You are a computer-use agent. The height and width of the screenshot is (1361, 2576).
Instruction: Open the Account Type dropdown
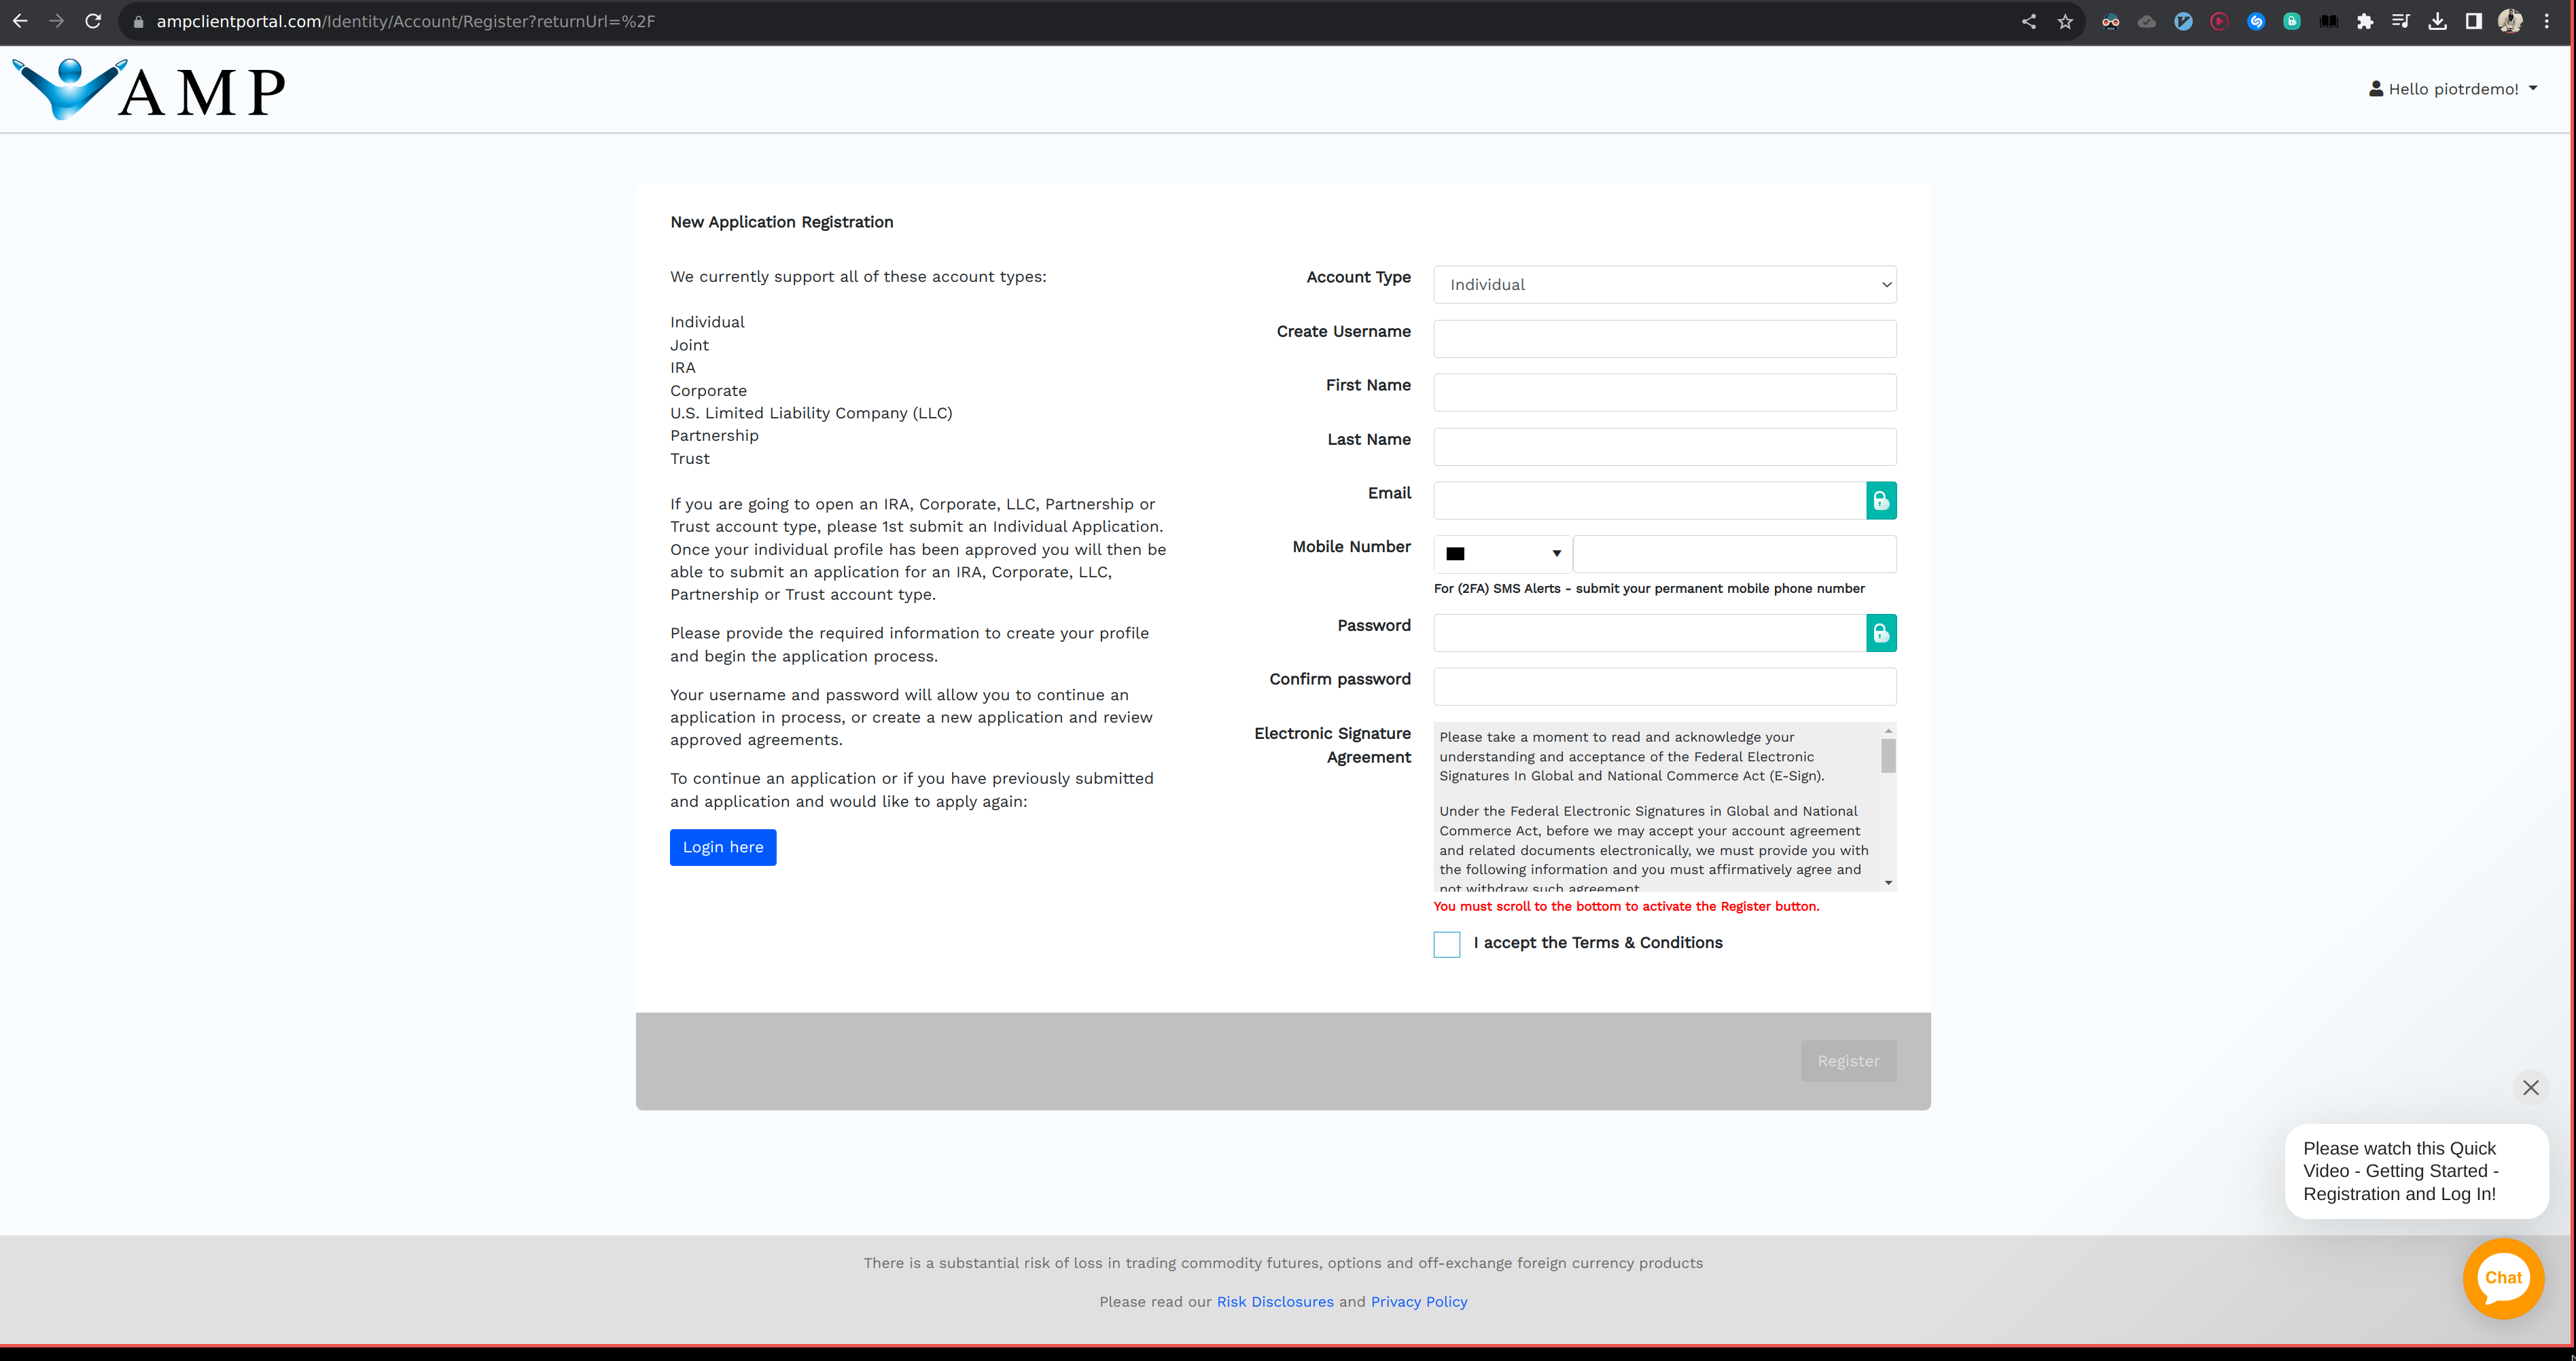point(1664,285)
